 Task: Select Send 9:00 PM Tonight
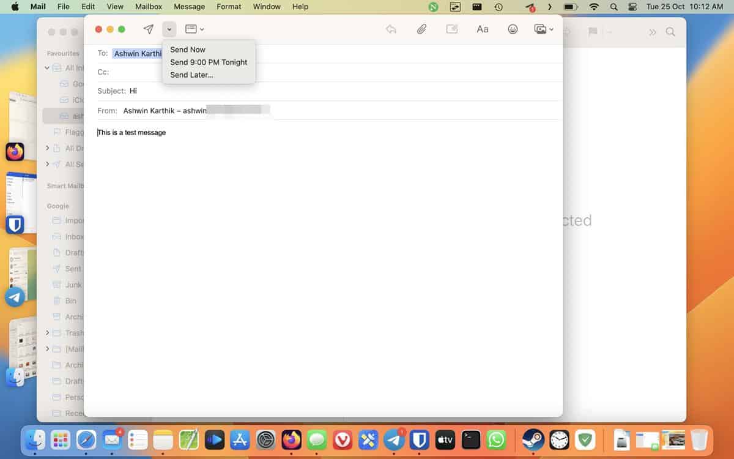click(209, 62)
